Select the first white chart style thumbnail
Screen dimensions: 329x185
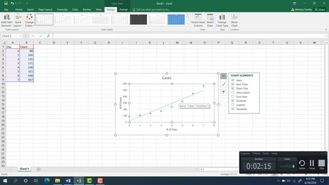click(x=44, y=20)
